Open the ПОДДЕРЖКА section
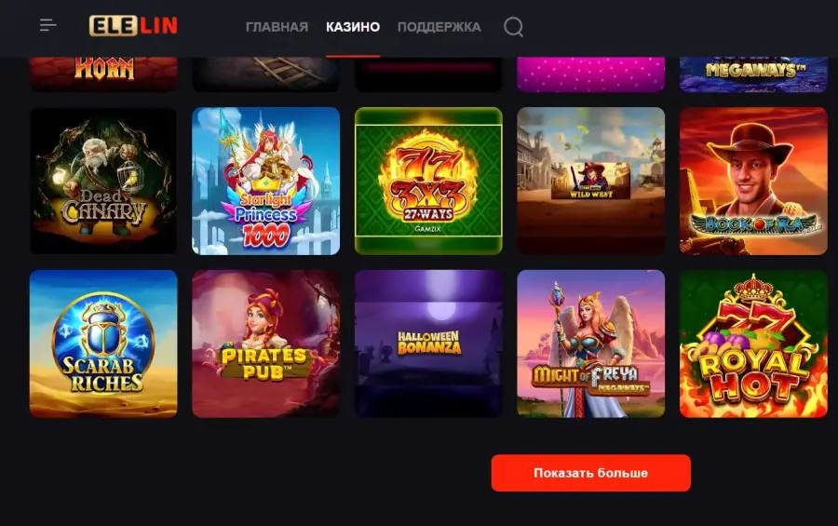Screen dimensions: 838x526 tap(439, 27)
